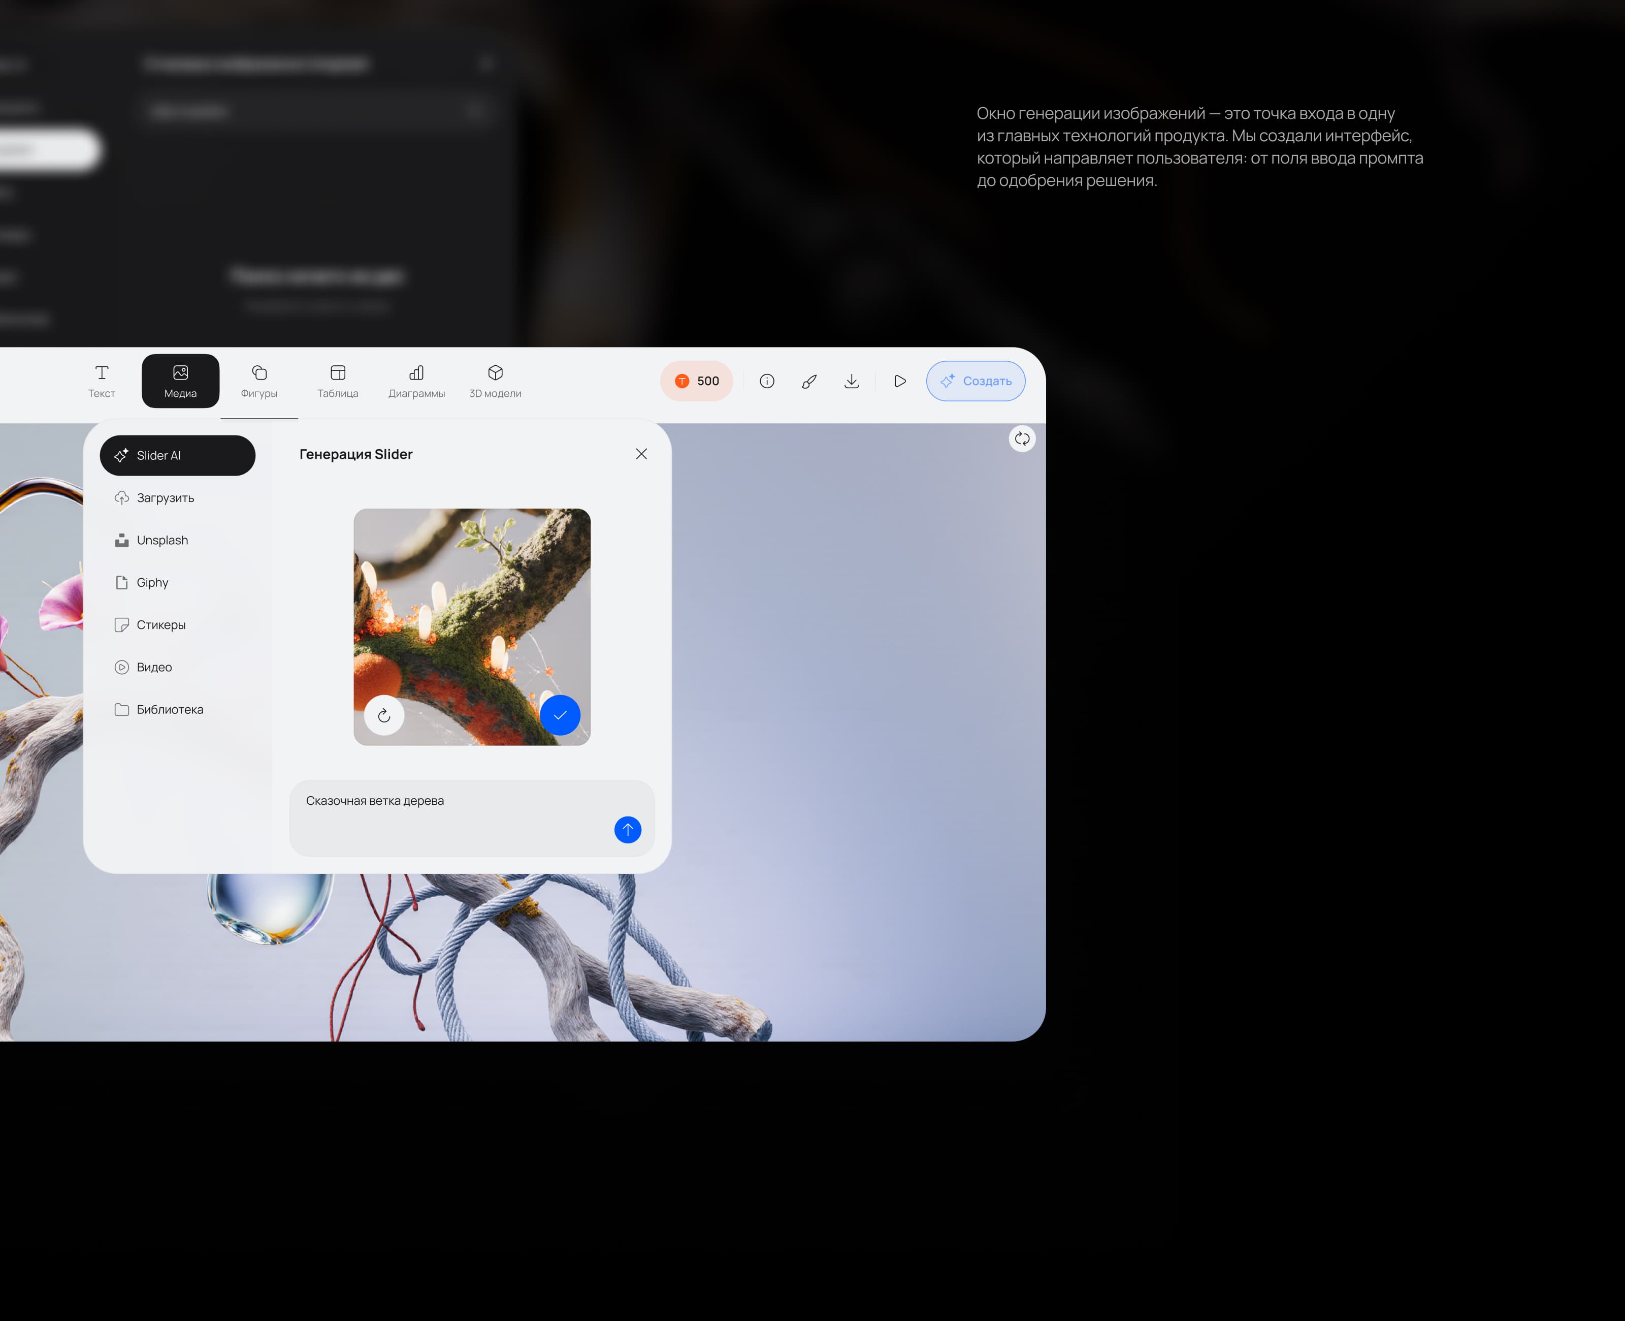Select the brush styling icon in the toolbar

pos(809,381)
